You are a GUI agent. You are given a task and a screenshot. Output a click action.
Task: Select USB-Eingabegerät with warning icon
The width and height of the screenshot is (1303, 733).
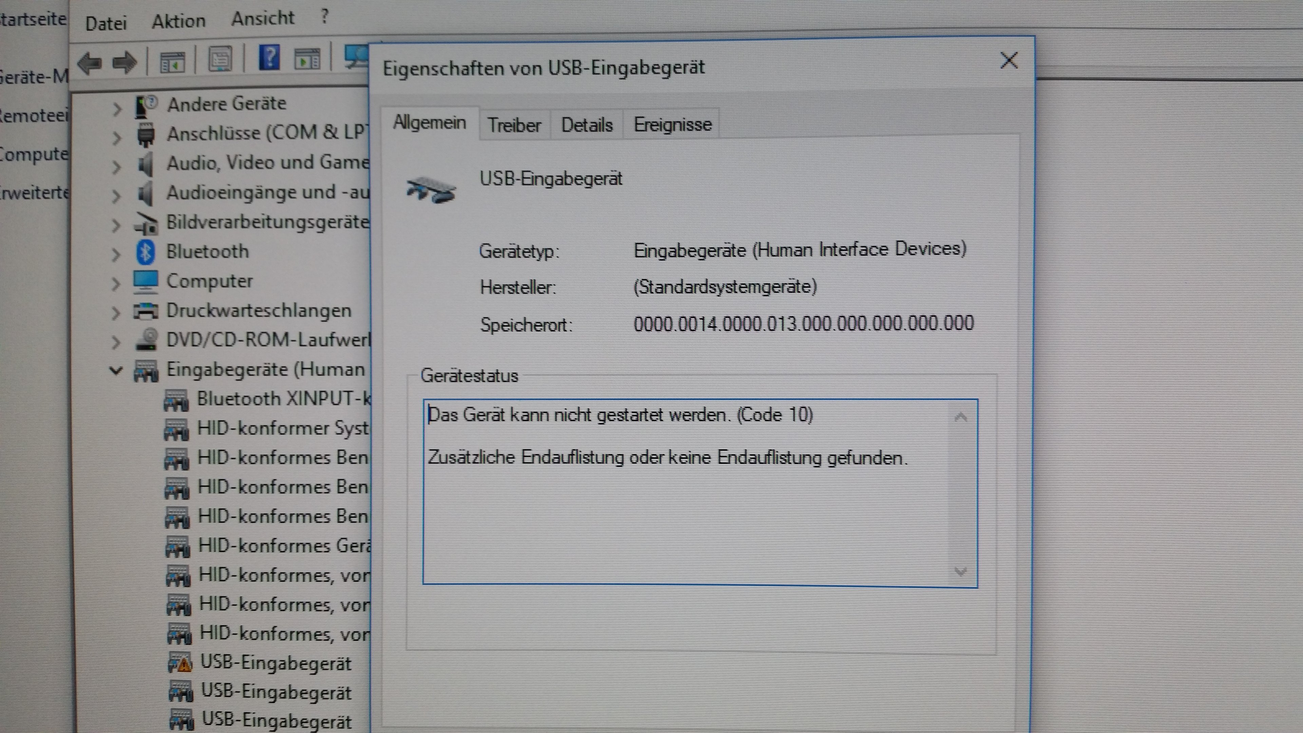275,663
